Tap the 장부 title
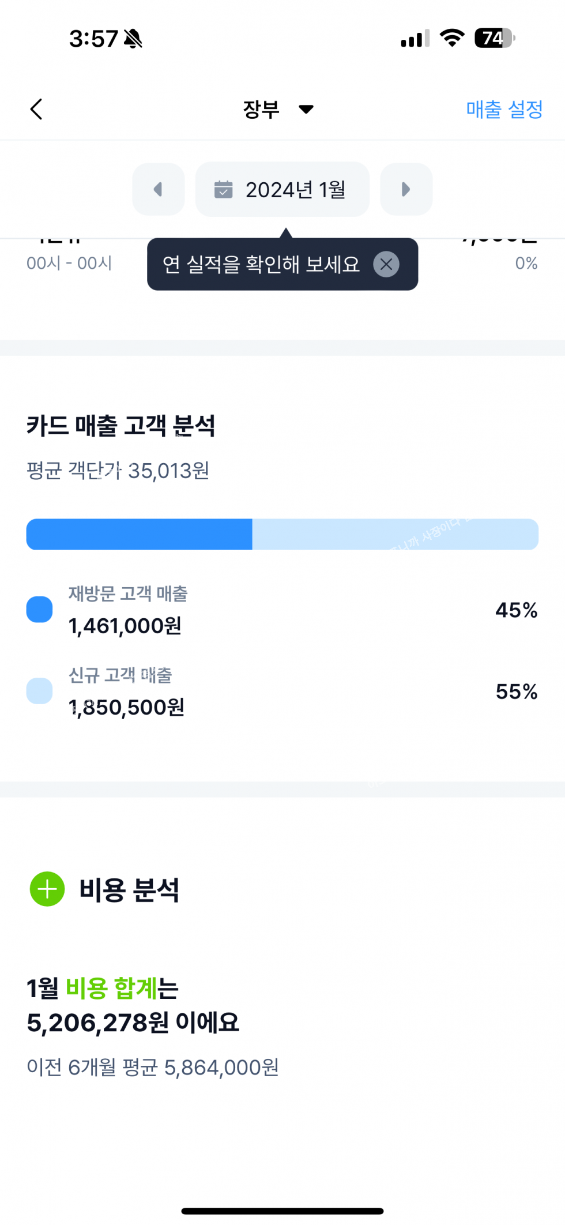Viewport: 565px width, 1225px height. (261, 109)
